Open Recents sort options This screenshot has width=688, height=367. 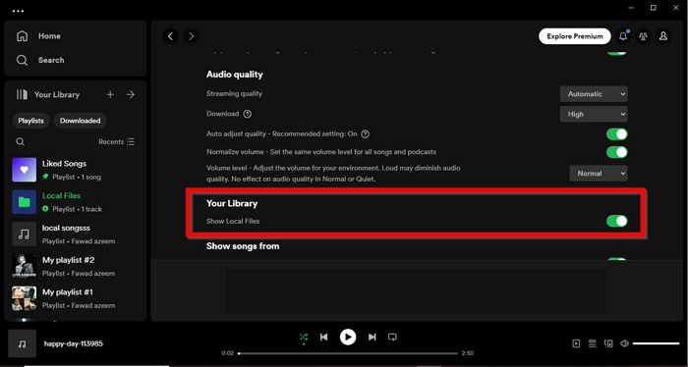tap(116, 142)
